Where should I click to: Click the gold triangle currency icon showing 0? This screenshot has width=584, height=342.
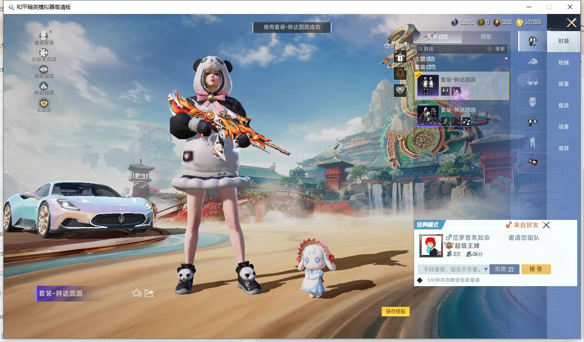[481, 22]
